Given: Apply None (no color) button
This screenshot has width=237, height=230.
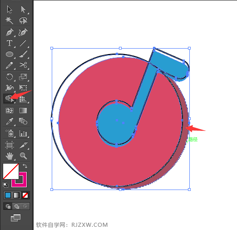Looking at the screenshot, I should pos(25,195).
